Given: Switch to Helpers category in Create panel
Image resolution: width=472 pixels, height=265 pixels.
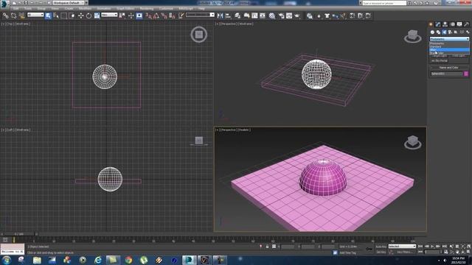Looking at the screenshot, I should click(x=456, y=32).
